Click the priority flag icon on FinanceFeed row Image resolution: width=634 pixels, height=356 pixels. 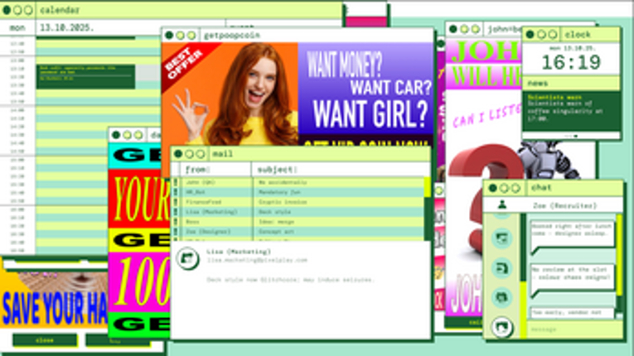(x=176, y=202)
